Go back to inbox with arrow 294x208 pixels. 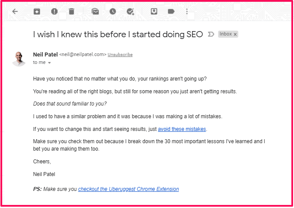[15, 12]
